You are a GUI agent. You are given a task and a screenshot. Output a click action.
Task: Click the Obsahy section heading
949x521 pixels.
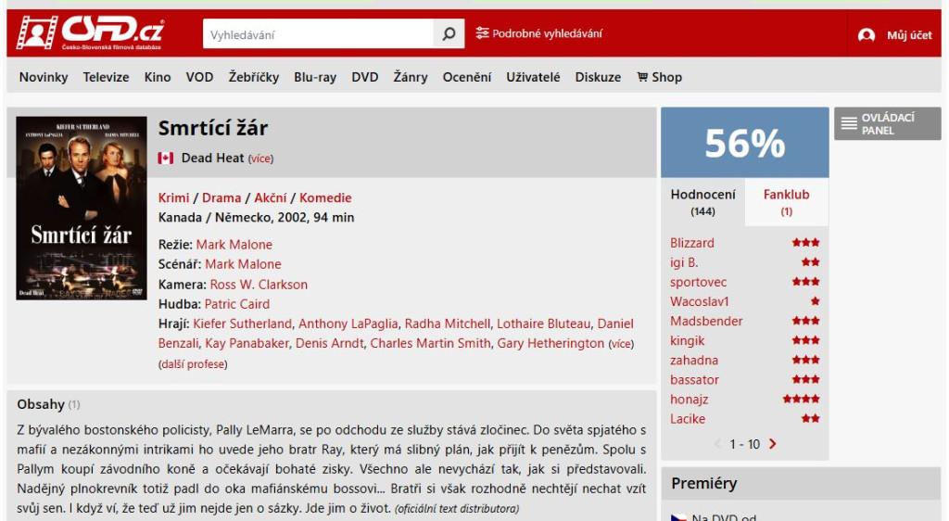coord(41,404)
